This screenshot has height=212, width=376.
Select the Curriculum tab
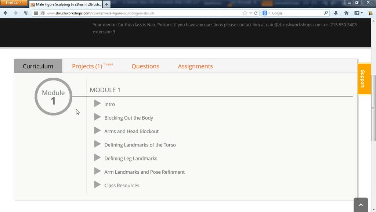tap(38, 66)
